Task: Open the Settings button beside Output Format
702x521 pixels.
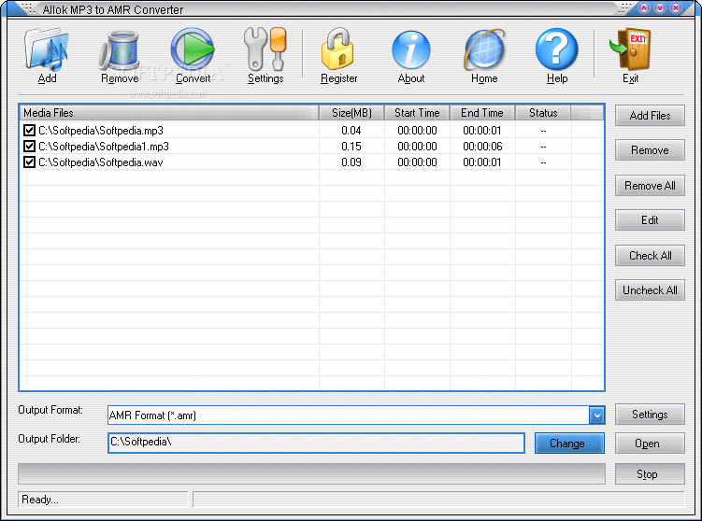Action: click(650, 415)
